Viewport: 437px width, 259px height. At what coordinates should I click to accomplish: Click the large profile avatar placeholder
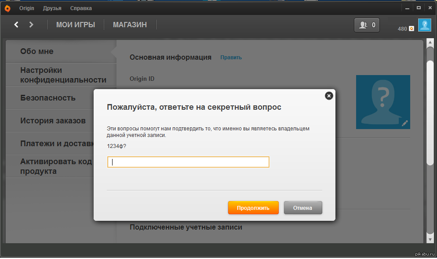coord(383,102)
